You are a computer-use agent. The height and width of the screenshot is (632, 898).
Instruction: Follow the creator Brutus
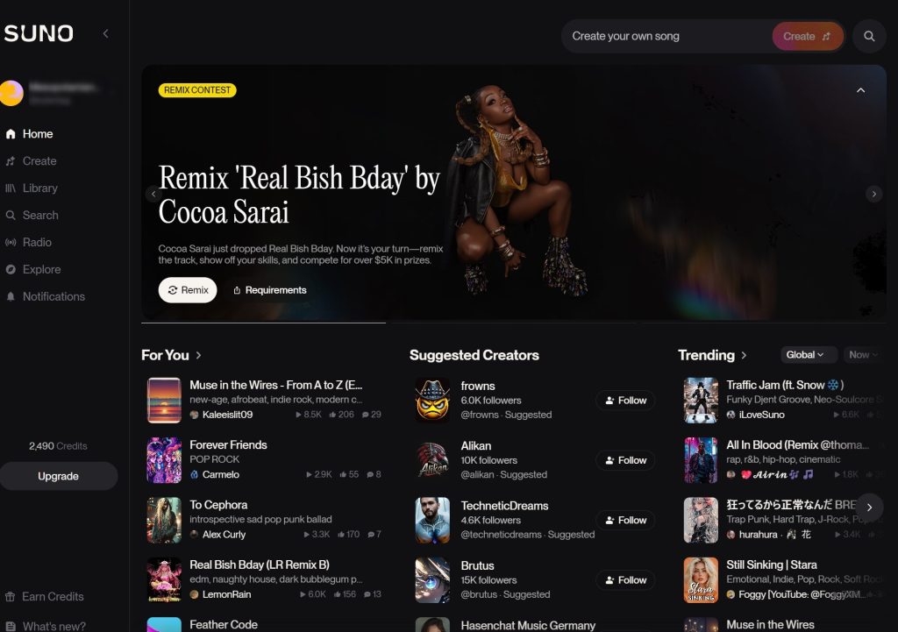coord(625,580)
